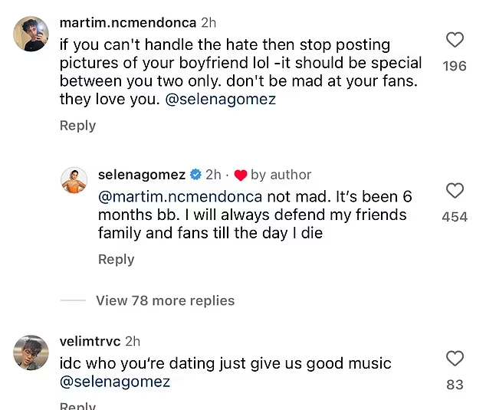Tap the heart on selenagomez's reply
Viewport: 486px width, 410px height.
click(455, 191)
